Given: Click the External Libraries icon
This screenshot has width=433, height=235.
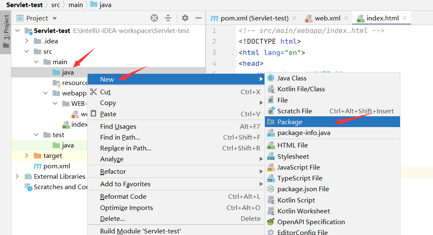Looking at the screenshot, I should [x=28, y=177].
